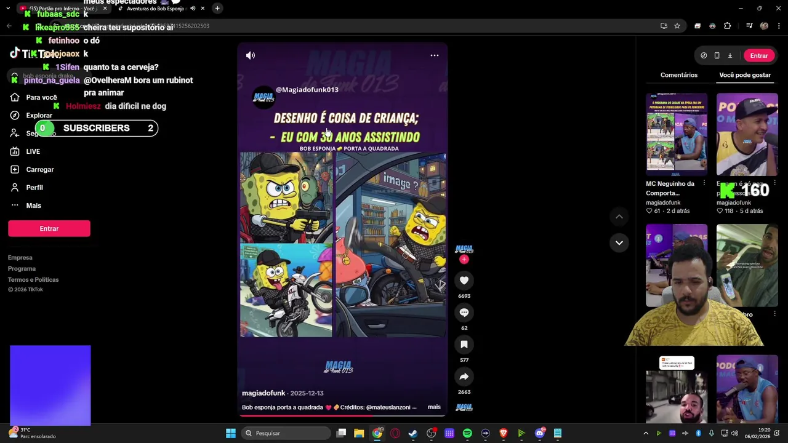Open the weather widget showing 31°C

pos(32,433)
